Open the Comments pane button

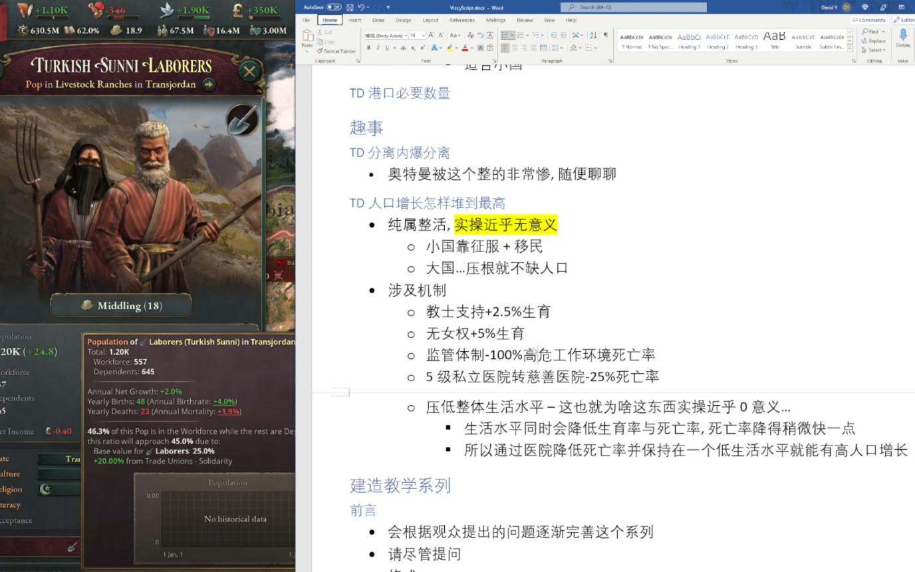[x=868, y=20]
